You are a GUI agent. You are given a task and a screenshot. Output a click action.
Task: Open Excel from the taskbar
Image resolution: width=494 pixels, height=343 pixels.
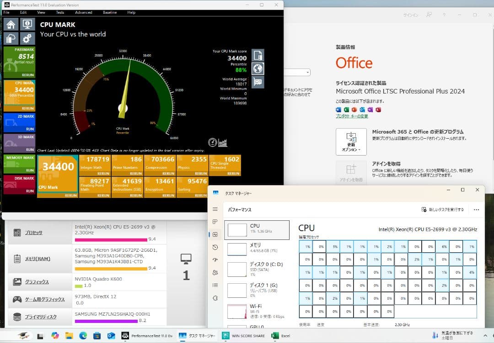[x=281, y=336]
